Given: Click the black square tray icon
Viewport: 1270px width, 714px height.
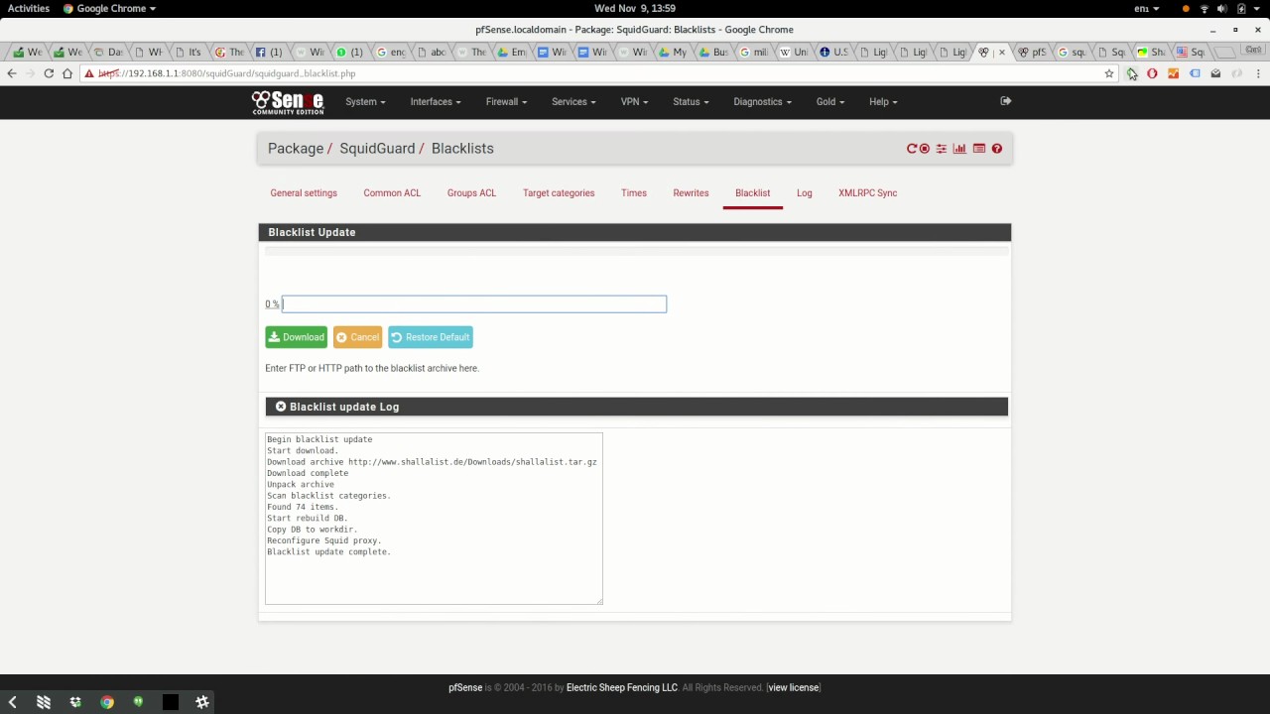Looking at the screenshot, I should coord(171,702).
